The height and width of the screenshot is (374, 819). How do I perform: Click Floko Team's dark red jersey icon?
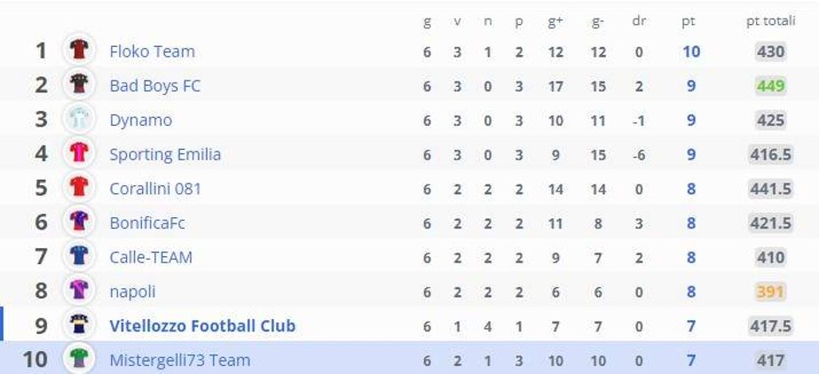coord(79,51)
